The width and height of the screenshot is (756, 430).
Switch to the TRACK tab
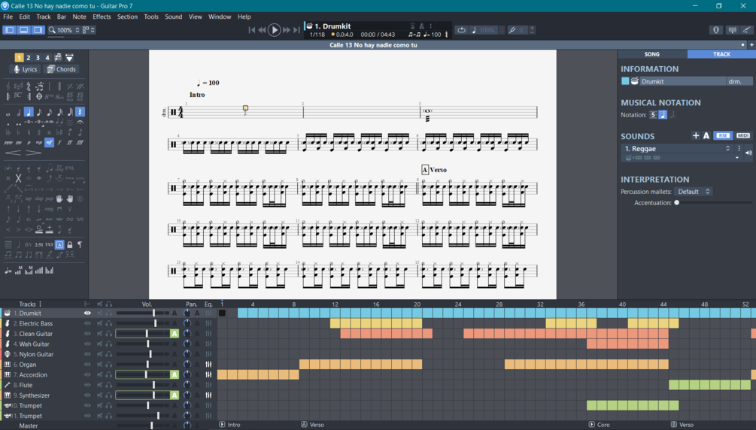721,54
